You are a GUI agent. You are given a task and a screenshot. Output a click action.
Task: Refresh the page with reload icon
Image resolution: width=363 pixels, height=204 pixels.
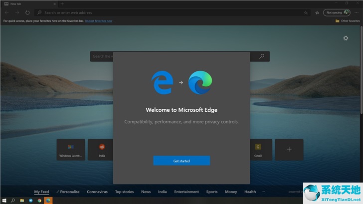click(27, 12)
